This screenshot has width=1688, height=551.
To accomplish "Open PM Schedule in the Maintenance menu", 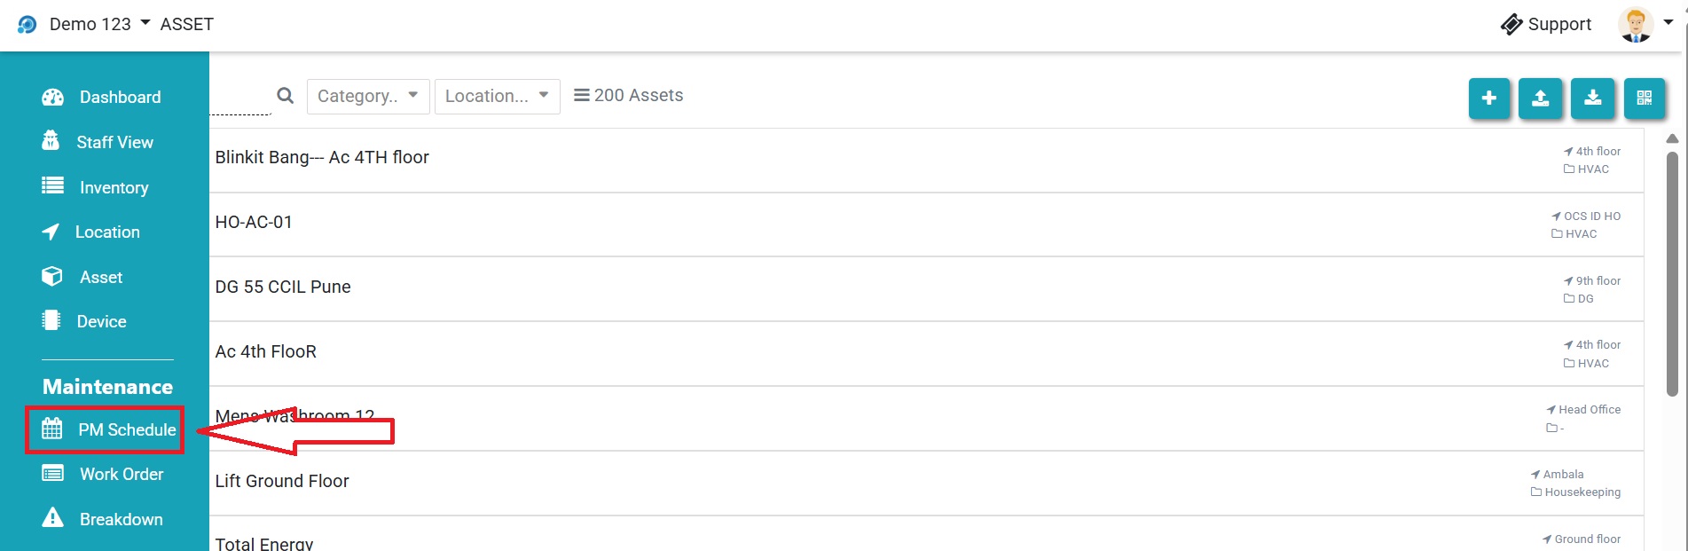I will click(x=126, y=429).
